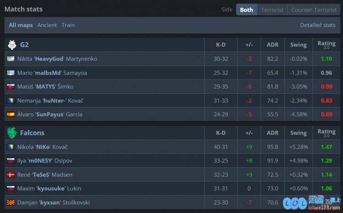Click the North Macedonia flag beside kyxsan

click(11, 202)
